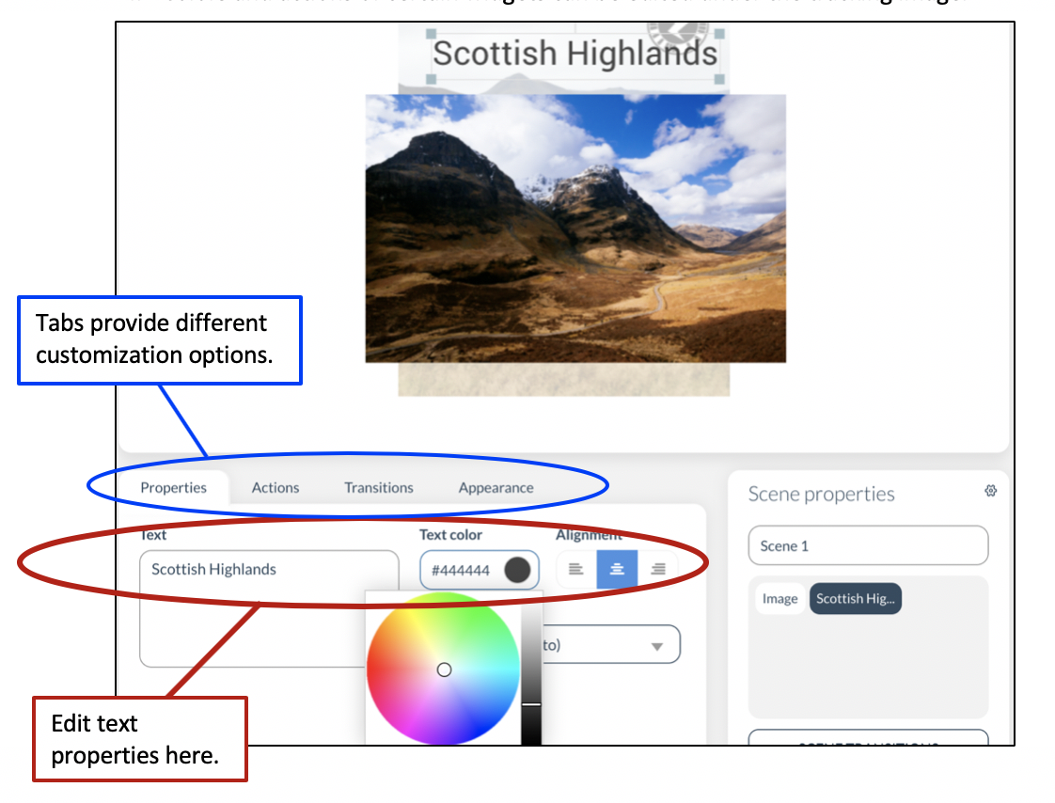Expand the dropdown below Alignment
This screenshot has height=803, width=1055.
(x=656, y=646)
